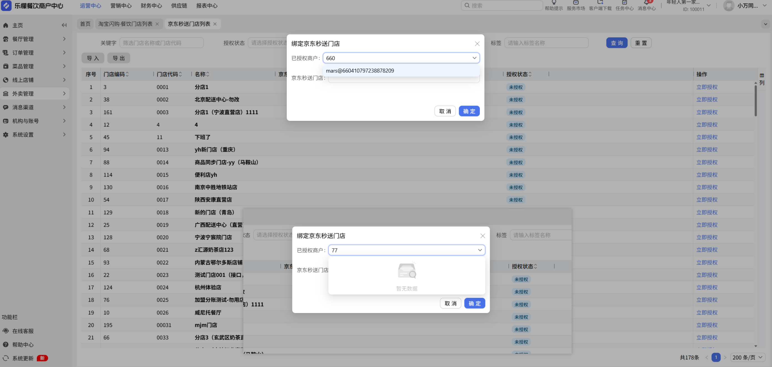
Task: Expand the 系统设置 submenu chevron
Action: coord(64,135)
